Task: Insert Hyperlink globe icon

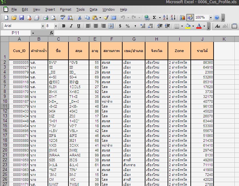Action: (x=147, y=18)
